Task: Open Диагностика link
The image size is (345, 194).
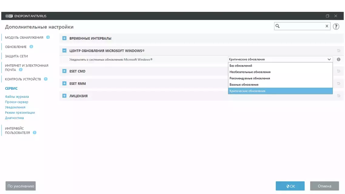Action: coord(14,118)
